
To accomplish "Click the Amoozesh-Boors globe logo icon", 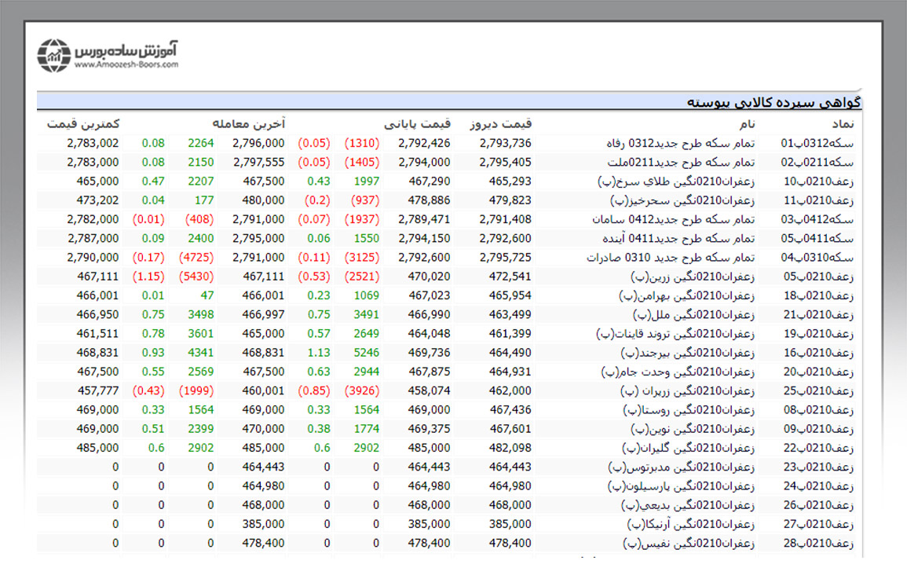I will click(x=53, y=55).
